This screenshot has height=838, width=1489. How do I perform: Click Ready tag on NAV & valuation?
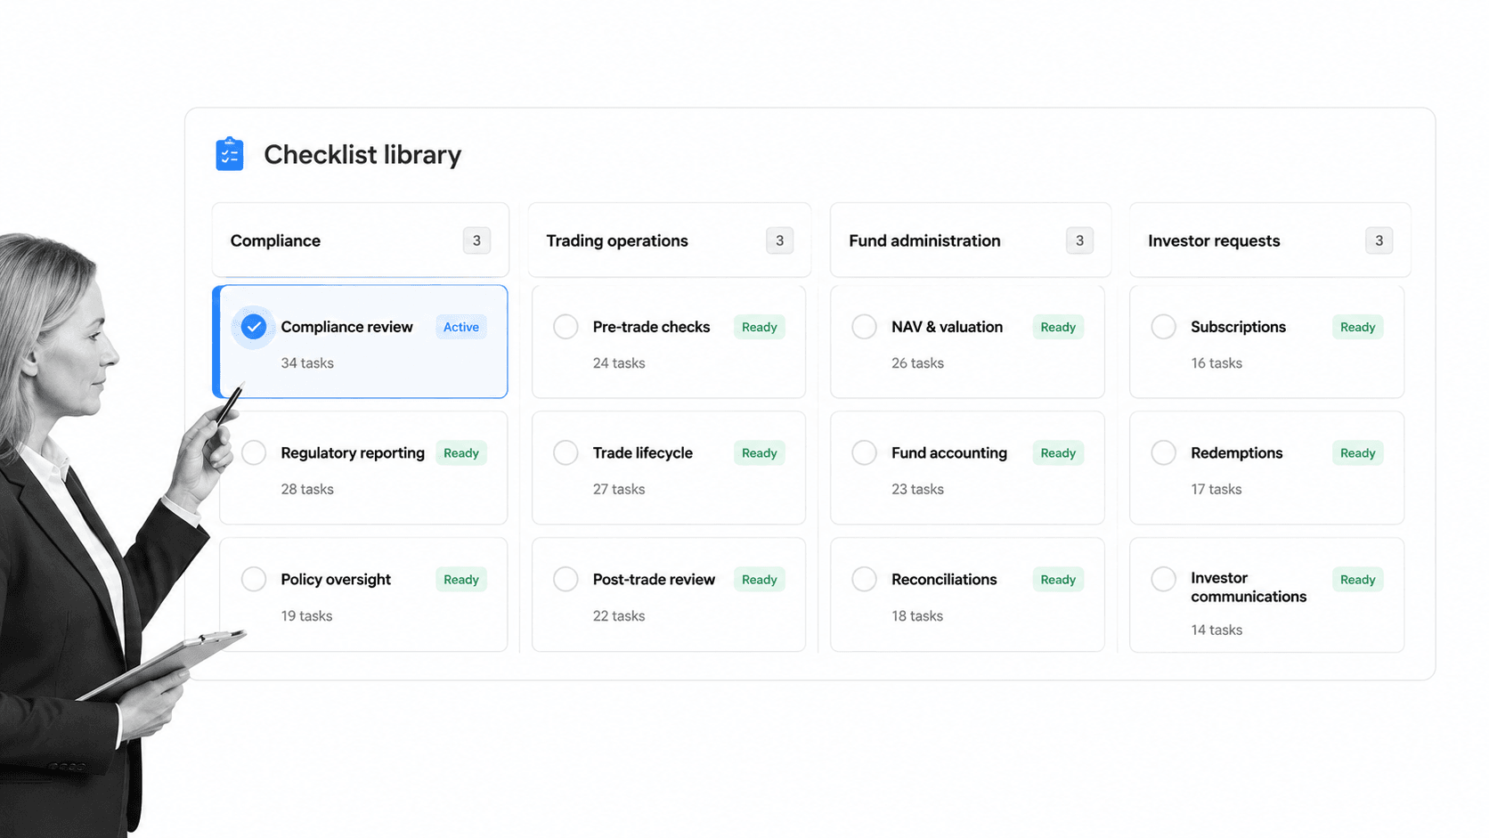(x=1058, y=327)
